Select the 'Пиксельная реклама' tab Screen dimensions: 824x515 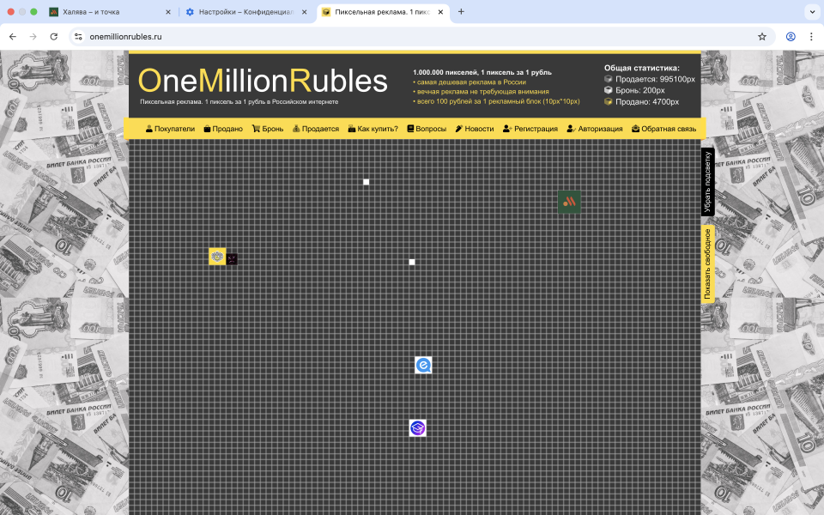point(383,12)
